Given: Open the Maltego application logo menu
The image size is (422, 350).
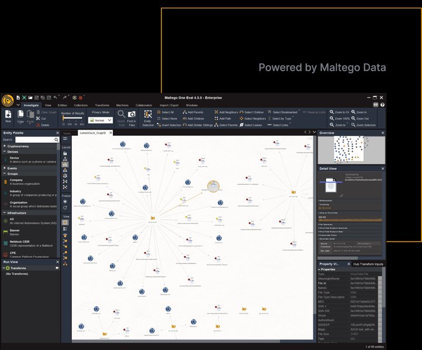Looking at the screenshot, I should point(8,101).
